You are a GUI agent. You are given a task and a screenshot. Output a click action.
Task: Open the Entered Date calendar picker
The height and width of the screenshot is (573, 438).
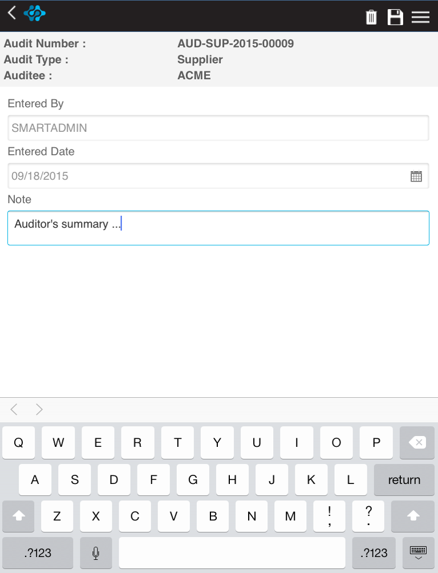click(416, 176)
